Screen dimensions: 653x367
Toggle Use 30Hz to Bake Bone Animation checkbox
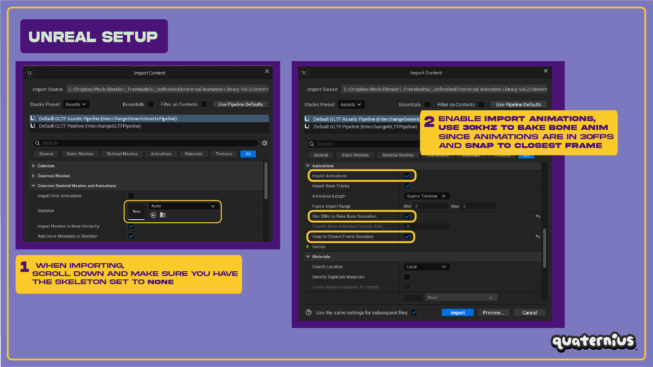pyautogui.click(x=407, y=216)
